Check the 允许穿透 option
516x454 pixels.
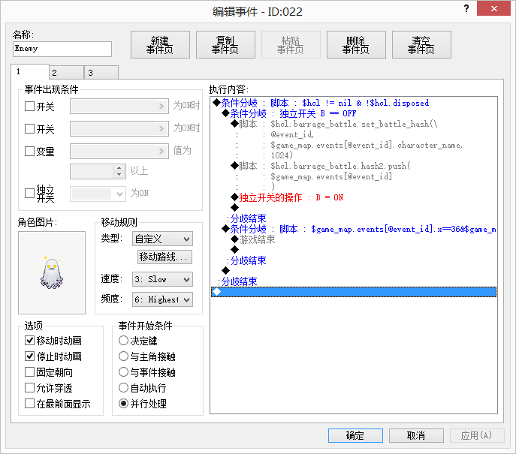click(29, 388)
